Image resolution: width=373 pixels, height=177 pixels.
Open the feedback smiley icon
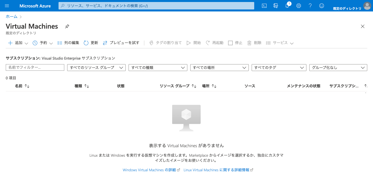click(x=322, y=6)
